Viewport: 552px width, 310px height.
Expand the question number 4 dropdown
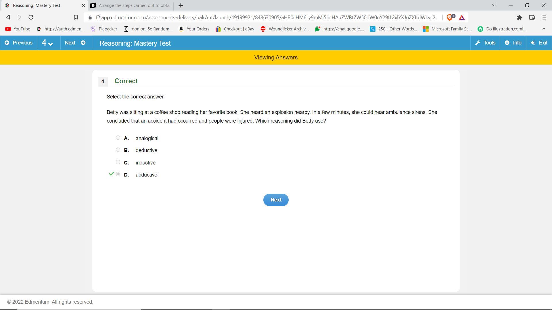tap(47, 43)
